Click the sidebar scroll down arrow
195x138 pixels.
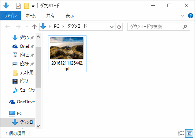click(x=38, y=126)
